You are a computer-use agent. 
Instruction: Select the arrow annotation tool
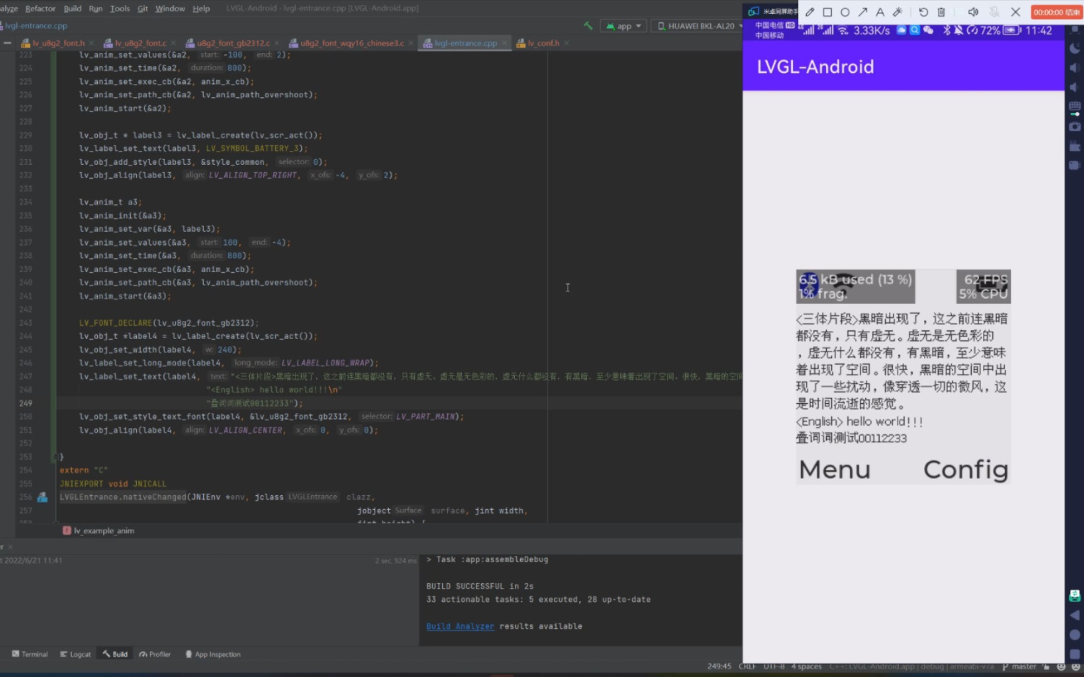coord(863,12)
